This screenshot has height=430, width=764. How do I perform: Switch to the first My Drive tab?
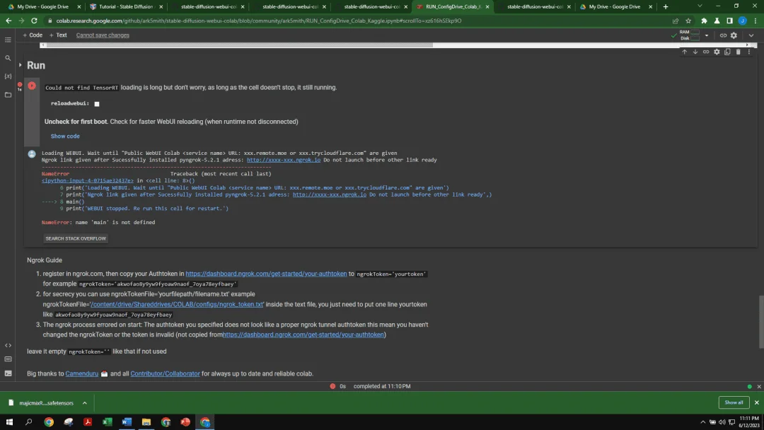point(43,7)
